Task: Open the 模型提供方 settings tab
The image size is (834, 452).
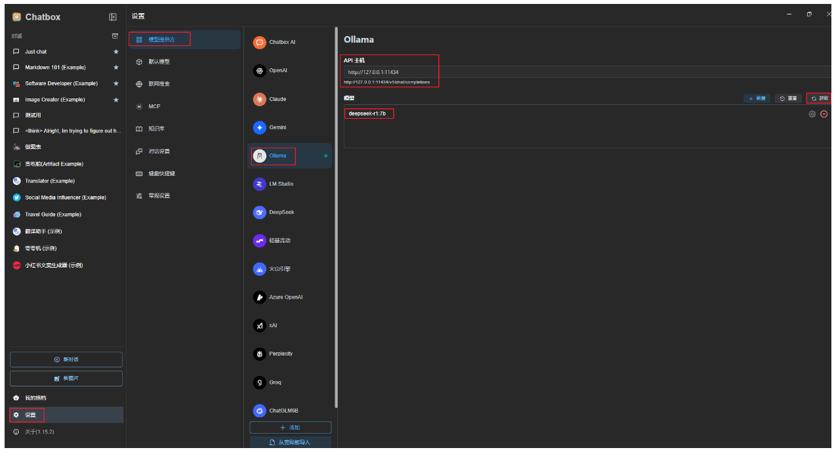Action: click(185, 39)
